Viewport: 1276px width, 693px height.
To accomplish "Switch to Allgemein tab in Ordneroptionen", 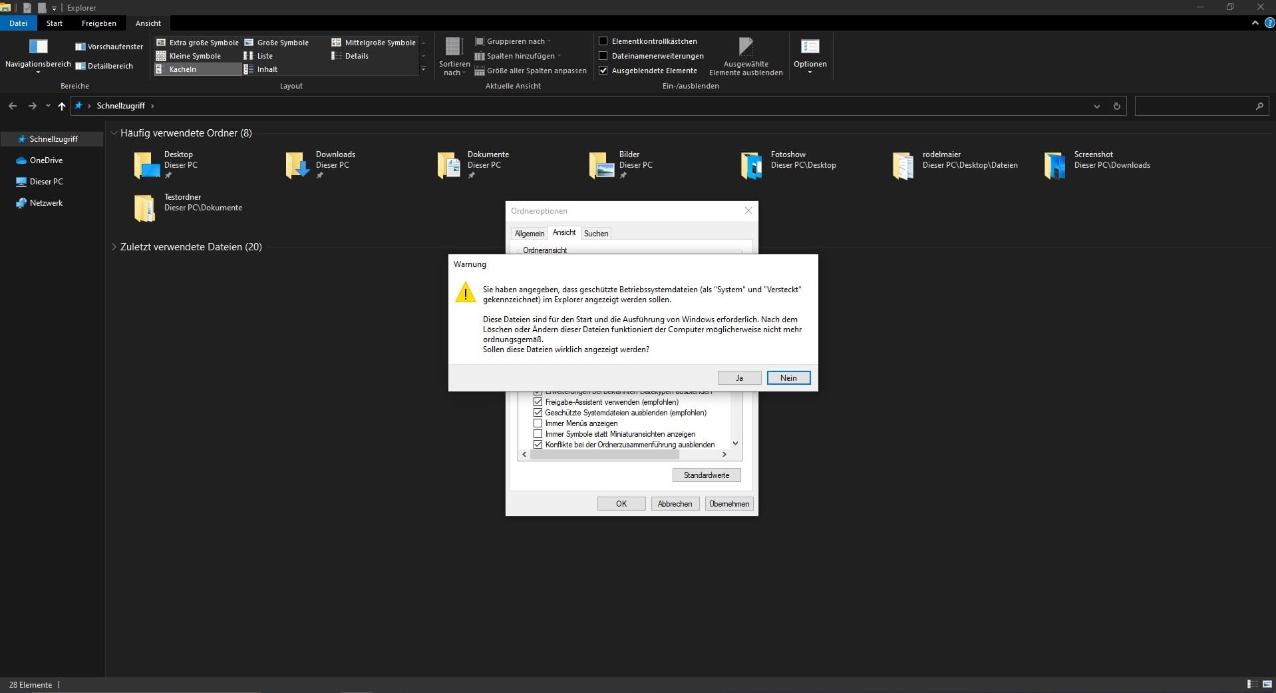I will point(530,234).
